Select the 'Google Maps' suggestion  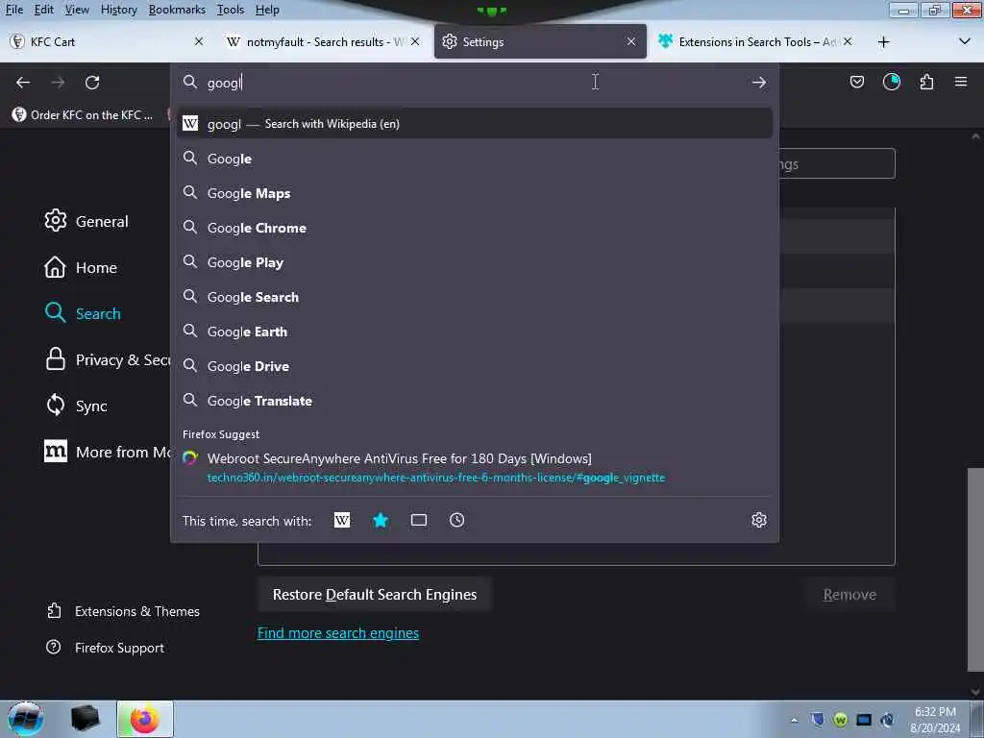475,193
